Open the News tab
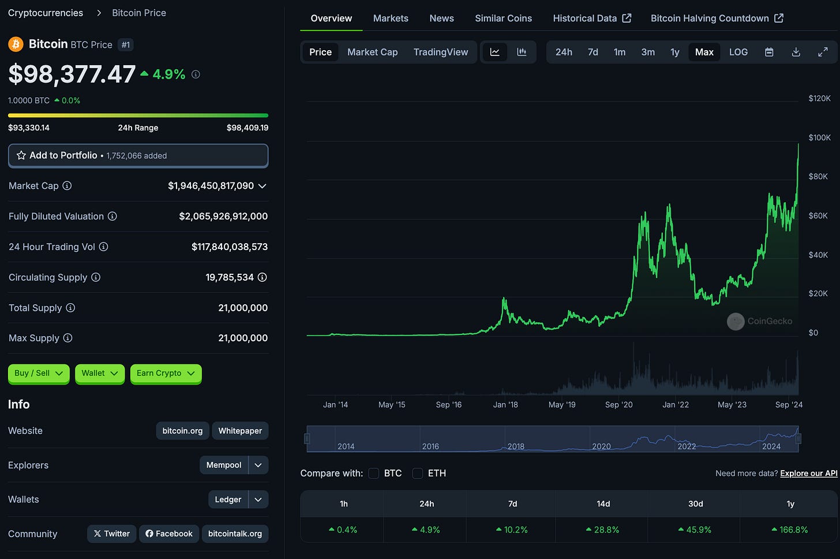The image size is (840, 559). point(441,18)
